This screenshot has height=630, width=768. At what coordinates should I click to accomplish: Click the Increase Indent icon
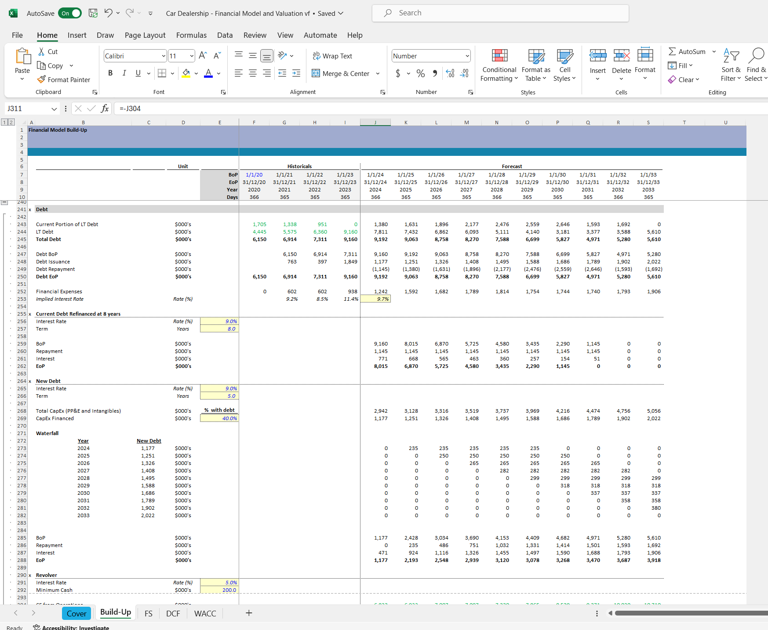pyautogui.click(x=296, y=73)
